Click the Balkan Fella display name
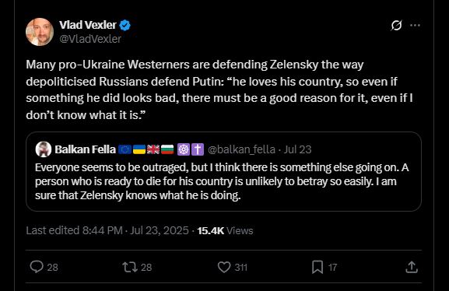Viewport: 449px width, 291px height. (x=85, y=149)
